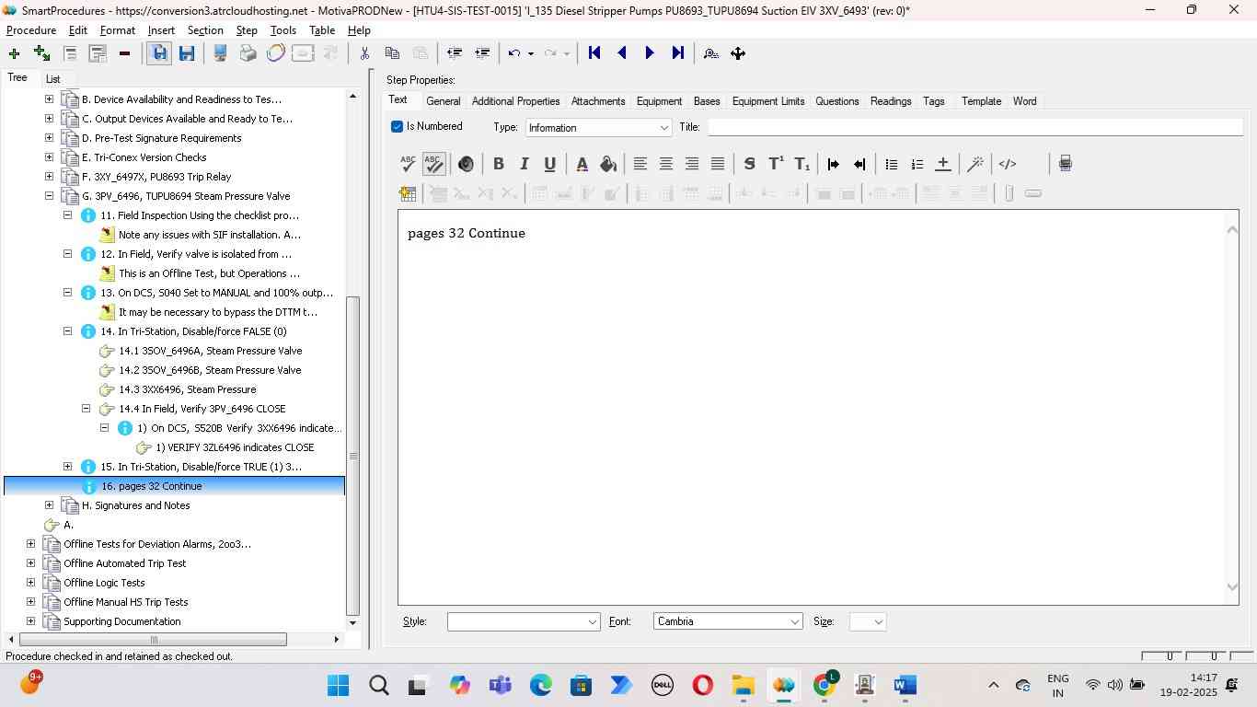This screenshot has height=707, width=1257.
Task: Apply underline formatting in text editor
Action: point(549,164)
